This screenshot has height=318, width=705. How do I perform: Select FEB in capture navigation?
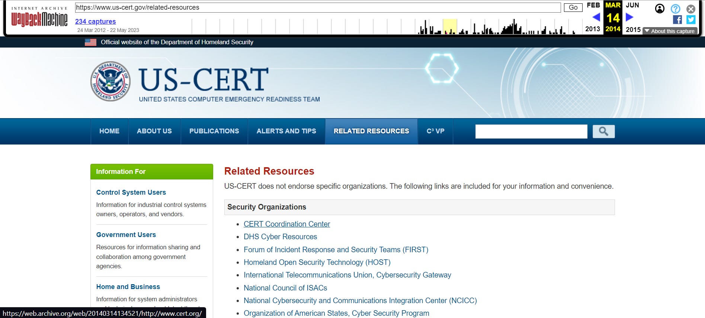click(x=593, y=5)
